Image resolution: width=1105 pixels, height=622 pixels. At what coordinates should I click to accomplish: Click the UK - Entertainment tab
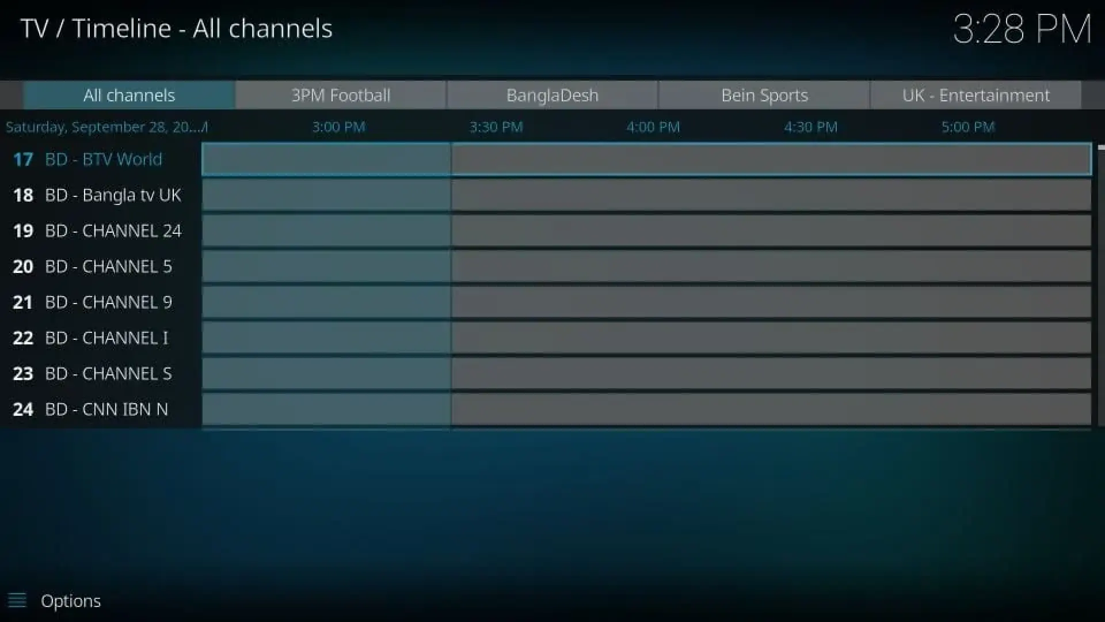point(976,95)
